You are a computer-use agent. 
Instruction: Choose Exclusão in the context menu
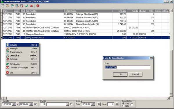22,59
